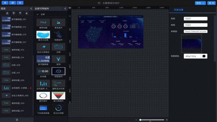Image resolution: width=217 pixels, height=122 pixels.
Task: Click the project title 大屏测试121801
Action: 111,3
